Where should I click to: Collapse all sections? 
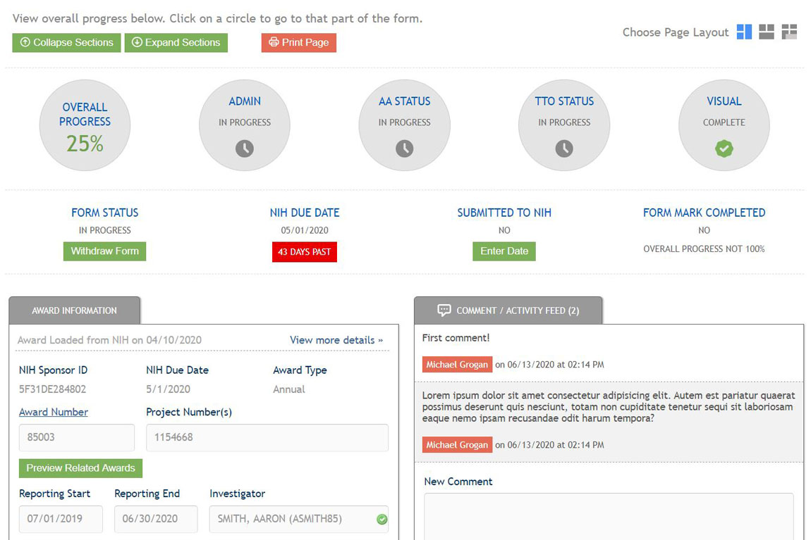66,43
